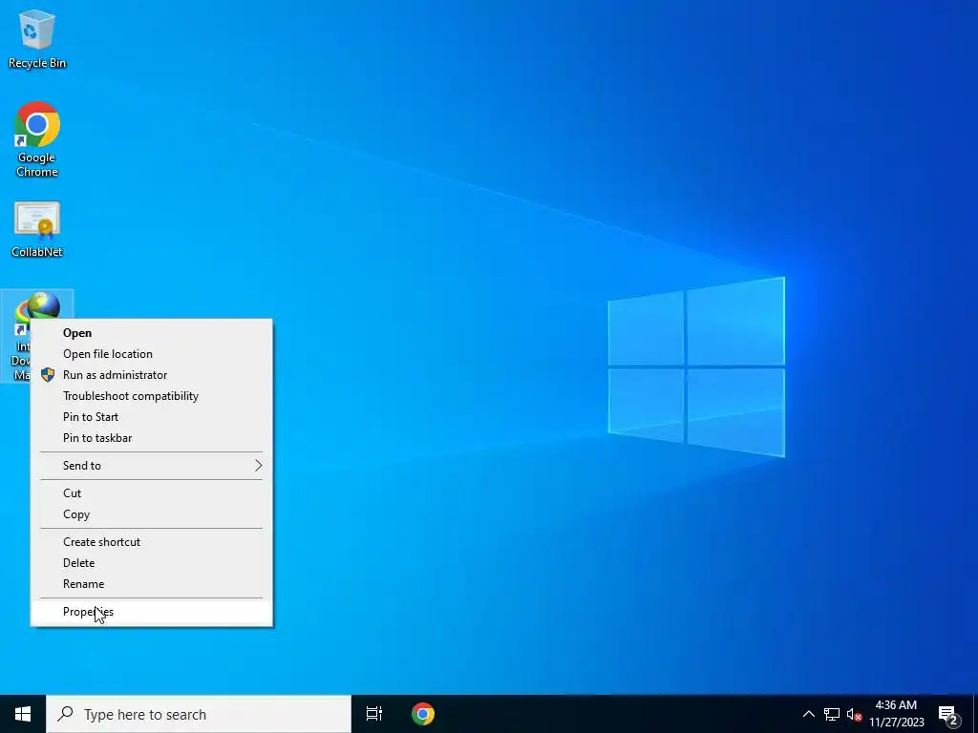The image size is (978, 733).
Task: Choose Pin to Start
Action: tap(152, 417)
